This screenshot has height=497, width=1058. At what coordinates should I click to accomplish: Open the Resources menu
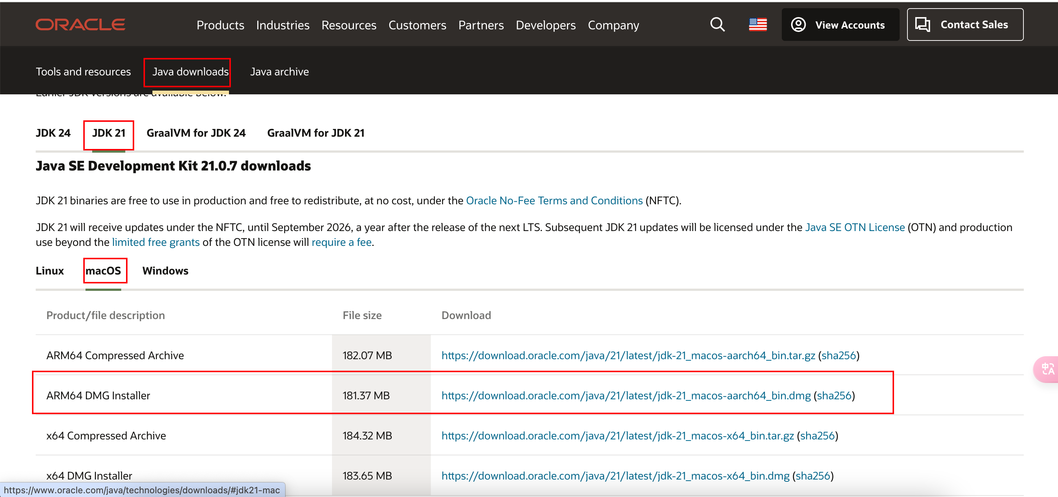click(349, 26)
